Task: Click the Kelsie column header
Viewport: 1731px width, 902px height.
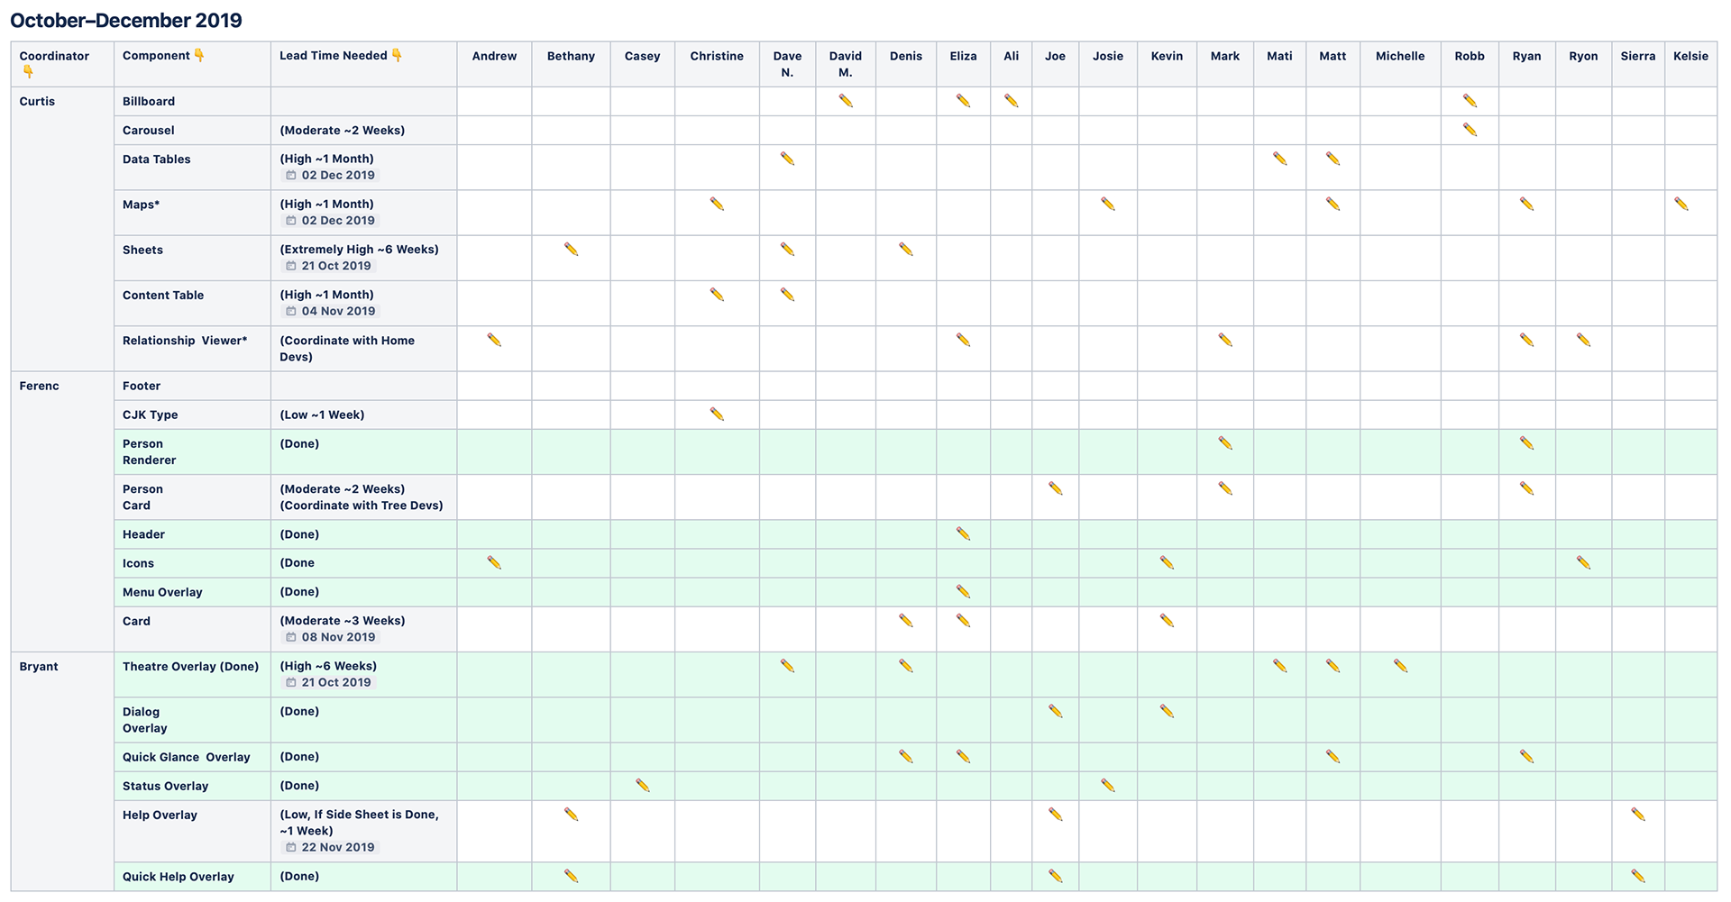Action: click(1690, 64)
